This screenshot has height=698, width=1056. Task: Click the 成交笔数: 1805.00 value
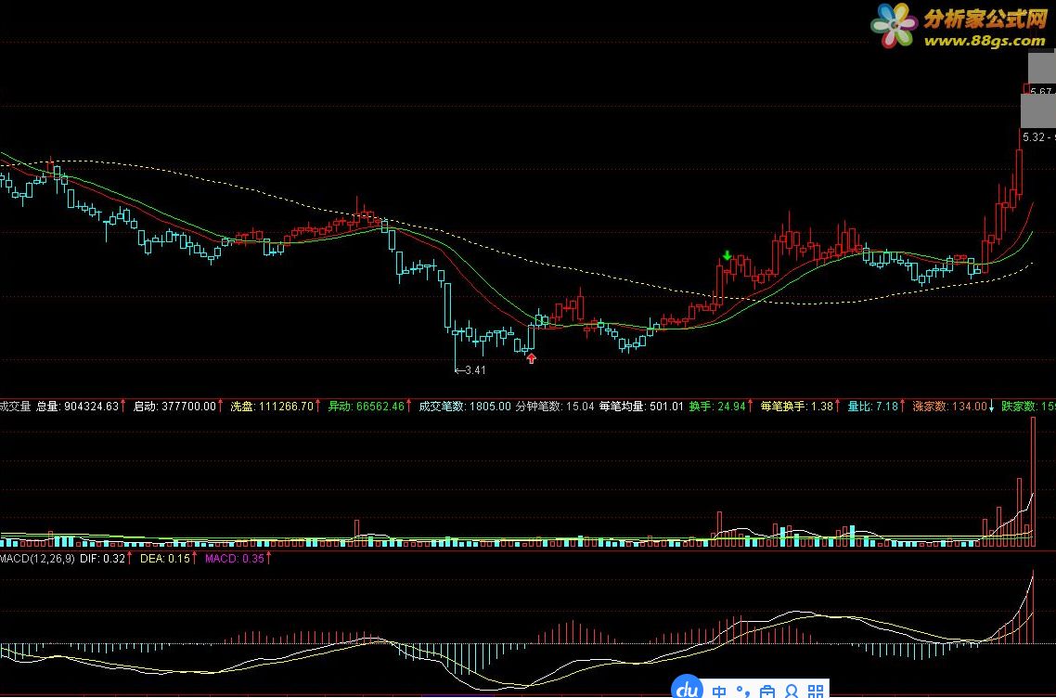pos(465,407)
